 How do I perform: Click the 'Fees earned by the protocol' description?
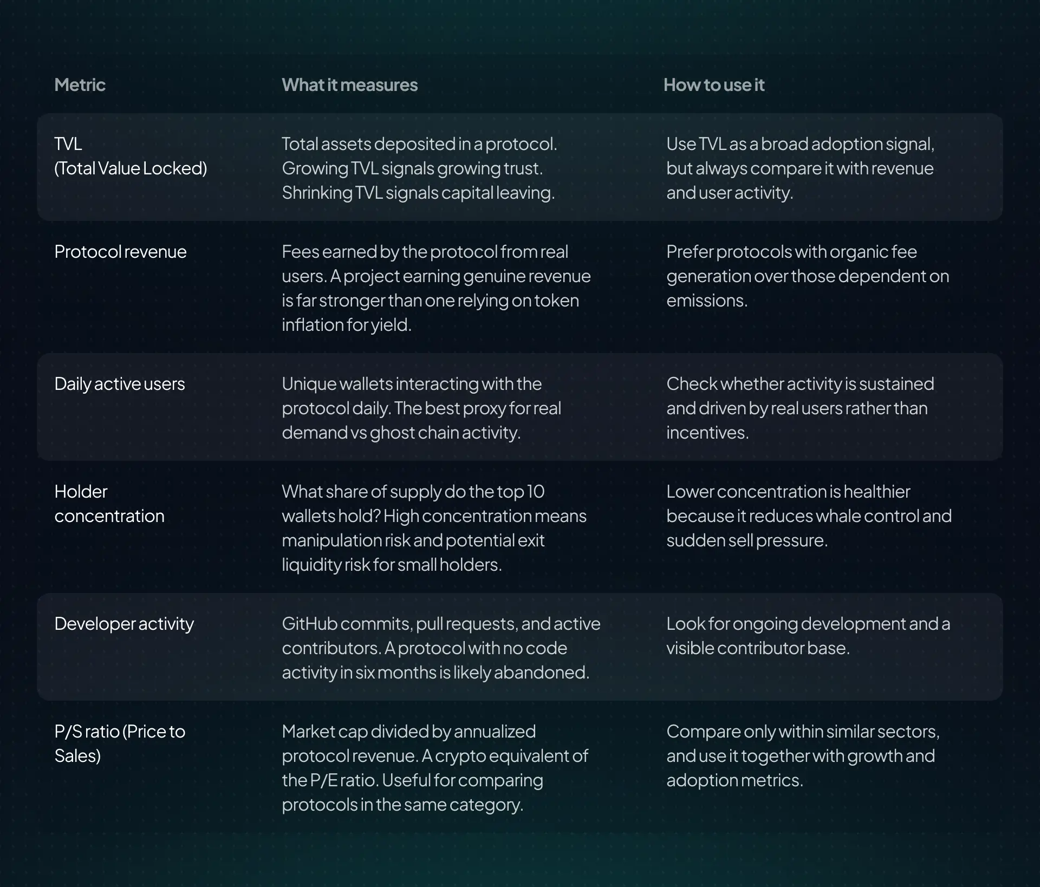436,288
